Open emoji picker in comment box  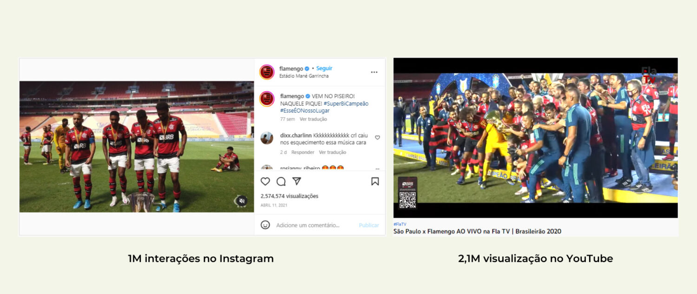[265, 225]
